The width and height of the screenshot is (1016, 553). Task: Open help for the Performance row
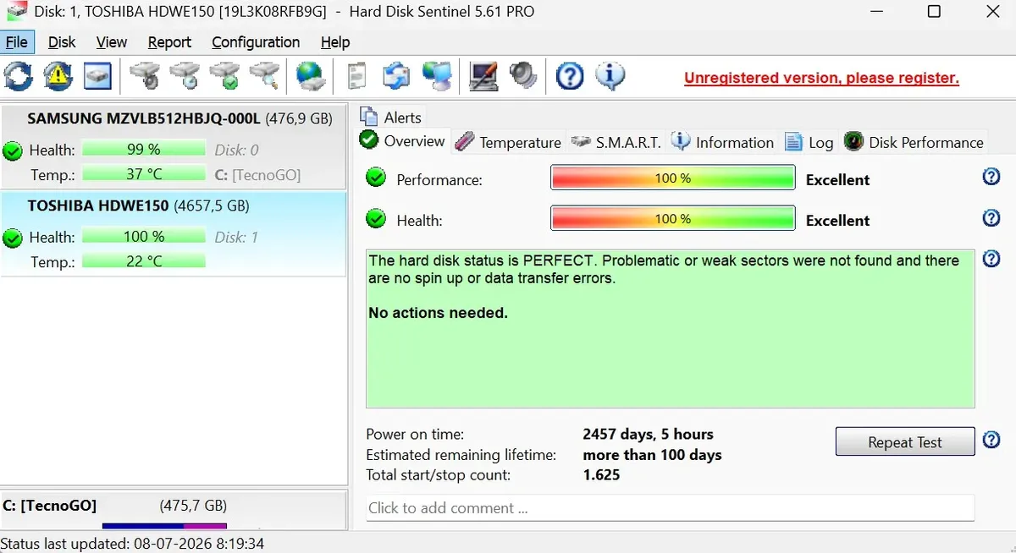[x=991, y=177]
